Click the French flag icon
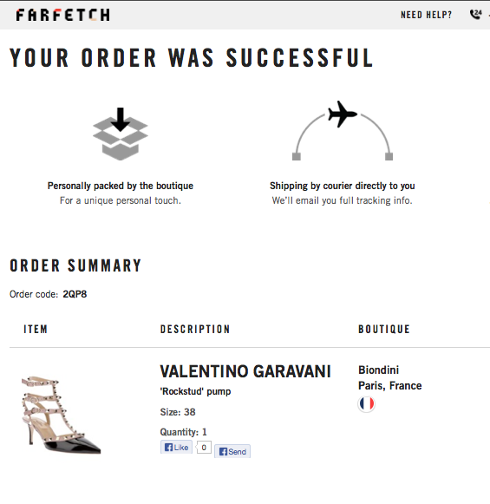This screenshot has width=490, height=504. (x=366, y=403)
